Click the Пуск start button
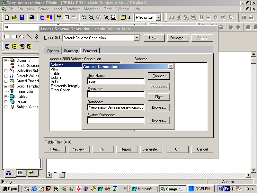The height and width of the screenshot is (193, 257). pos(10,189)
